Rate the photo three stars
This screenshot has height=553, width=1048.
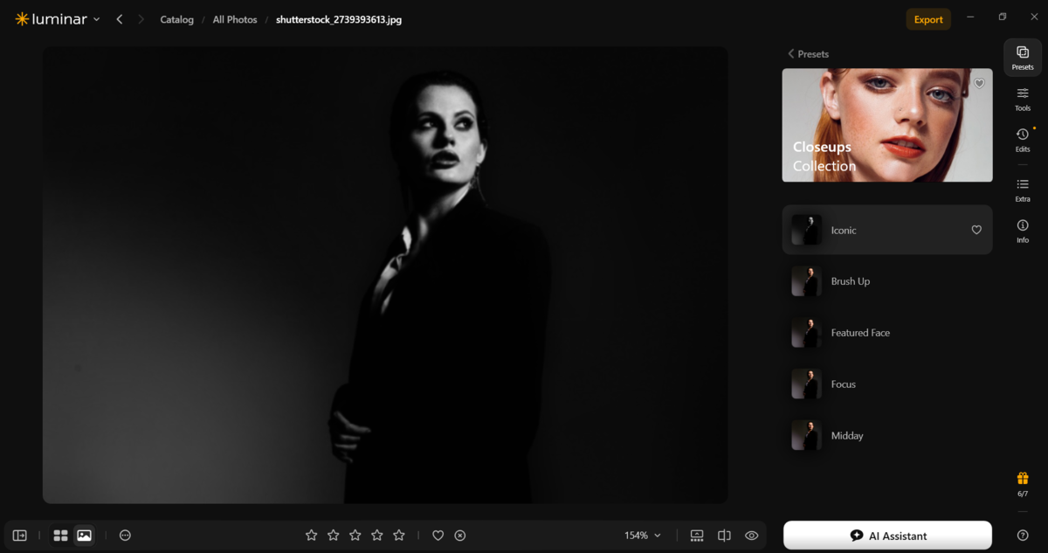355,535
